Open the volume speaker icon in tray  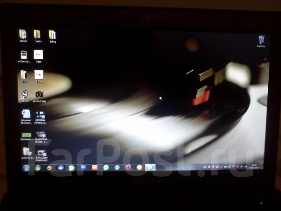coord(241,167)
